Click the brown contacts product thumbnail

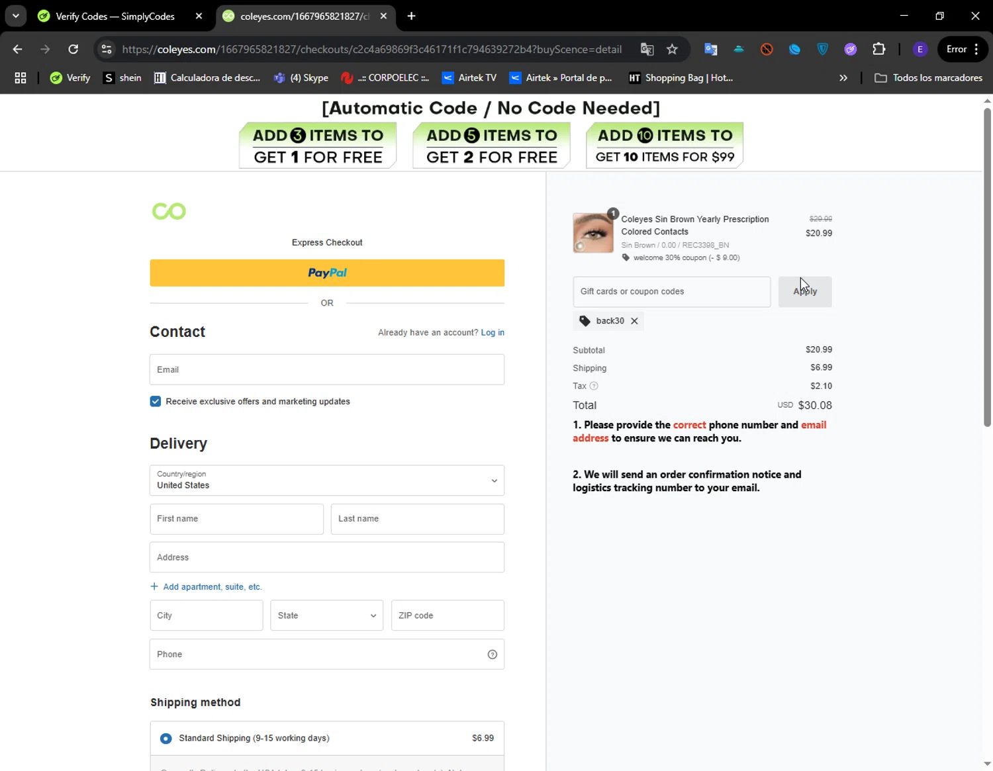point(593,233)
